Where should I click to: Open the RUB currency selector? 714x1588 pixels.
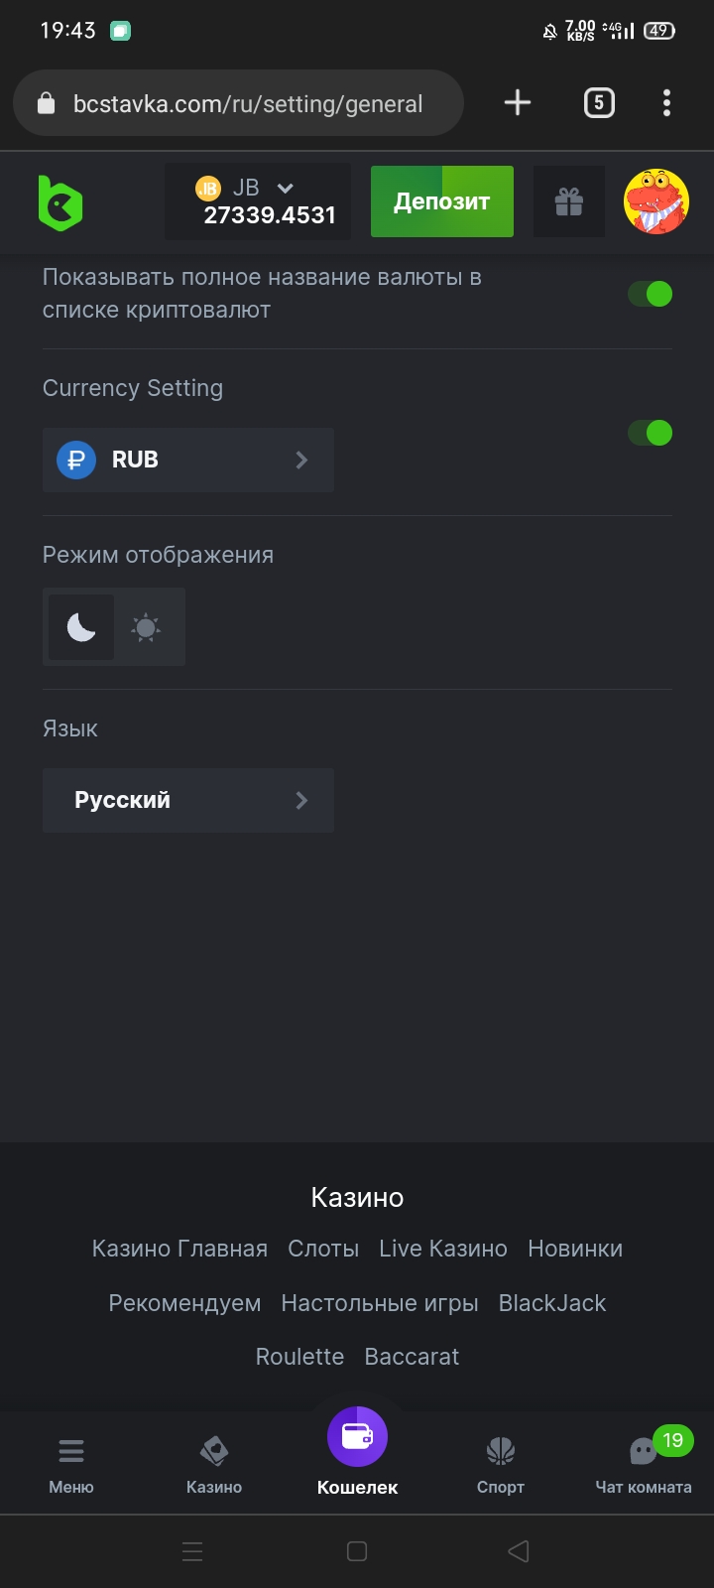[188, 461]
